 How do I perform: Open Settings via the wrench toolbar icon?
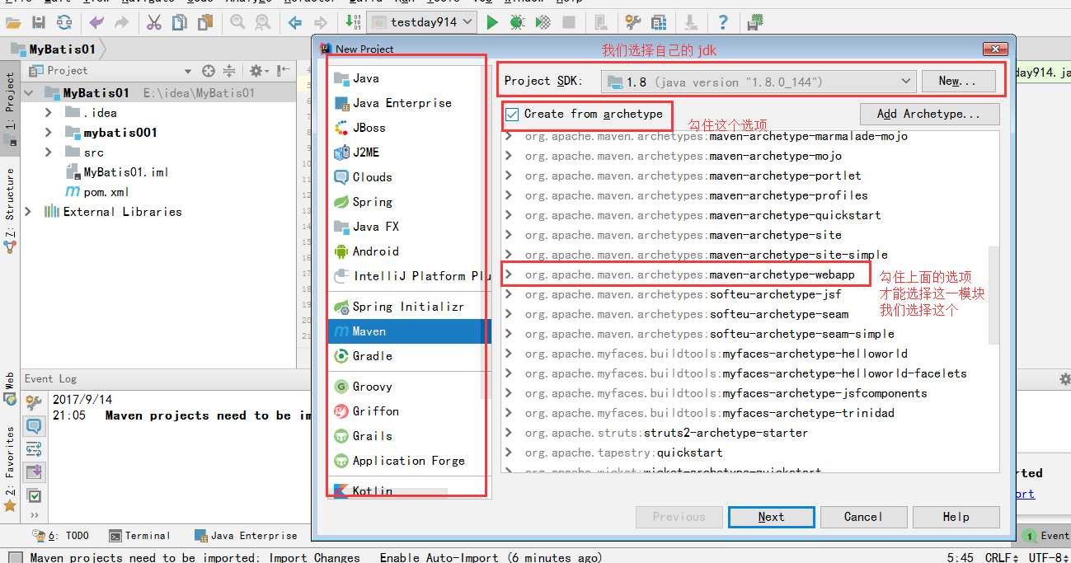pos(632,22)
